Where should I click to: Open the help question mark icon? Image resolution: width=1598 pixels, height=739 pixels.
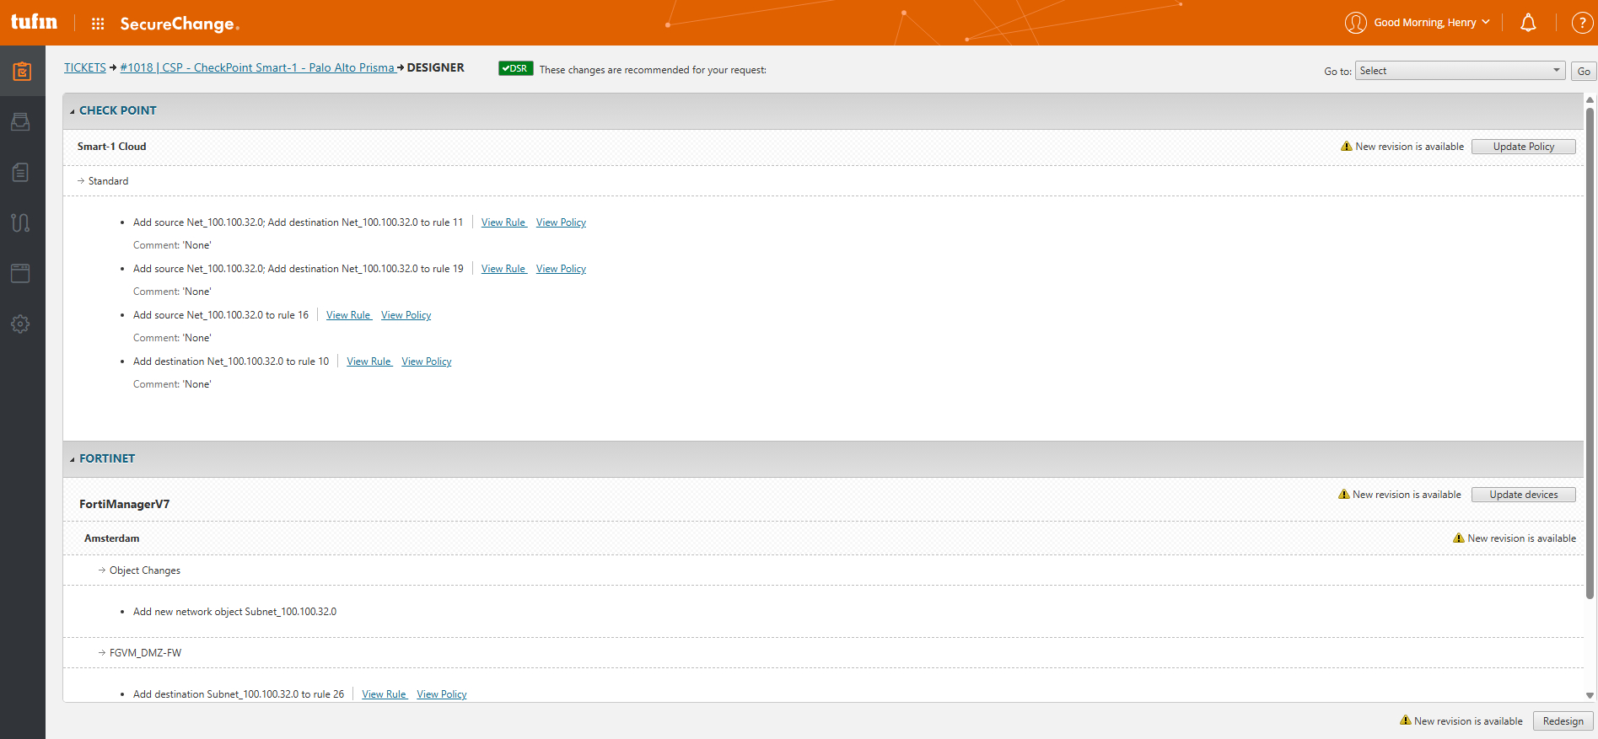(1581, 23)
